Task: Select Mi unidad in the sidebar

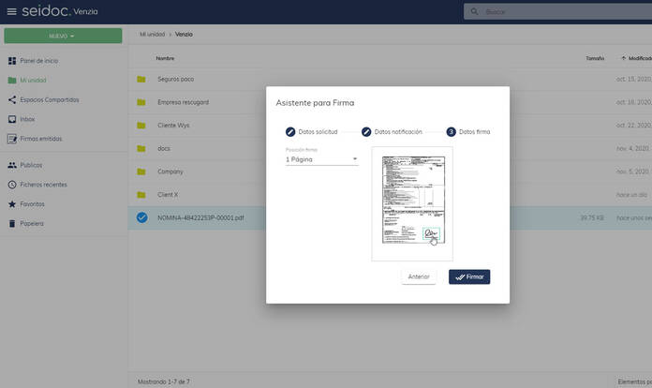Action: tap(33, 80)
